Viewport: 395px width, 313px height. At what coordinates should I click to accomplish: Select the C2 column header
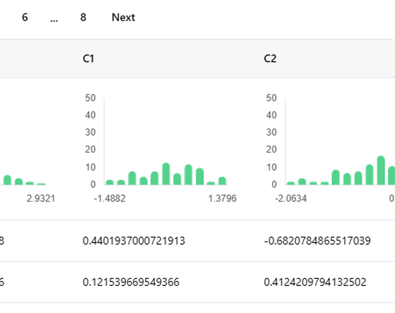(270, 58)
